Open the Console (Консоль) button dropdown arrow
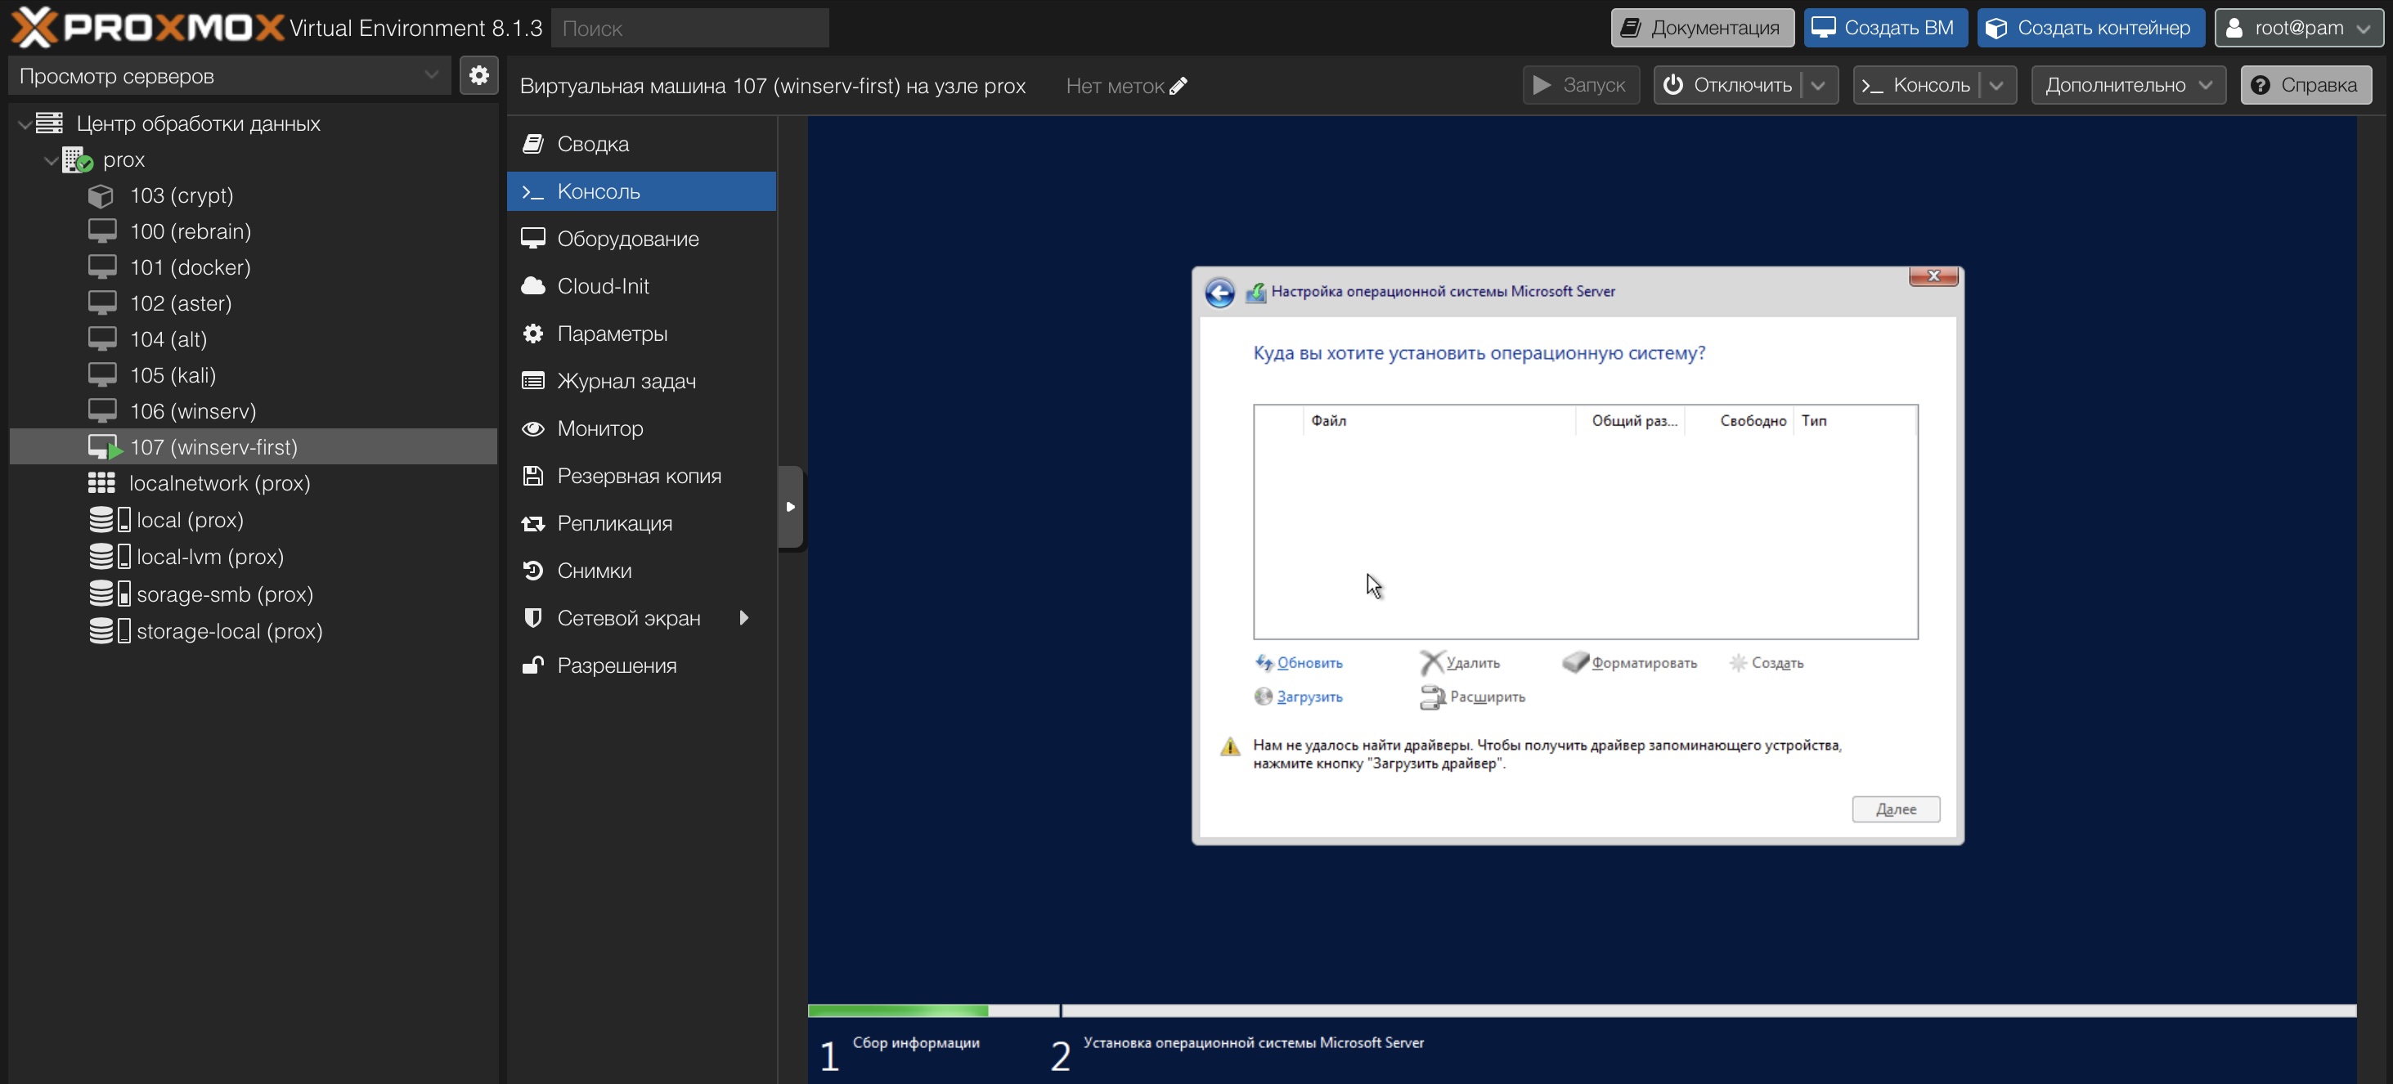Screen dimensions: 2393x1084 [x=1996, y=86]
